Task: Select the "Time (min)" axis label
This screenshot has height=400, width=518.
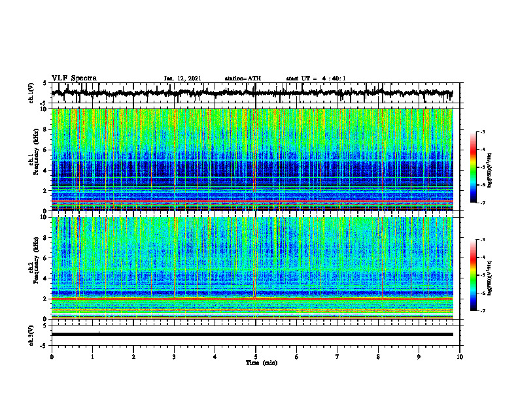Action: [x=262, y=363]
